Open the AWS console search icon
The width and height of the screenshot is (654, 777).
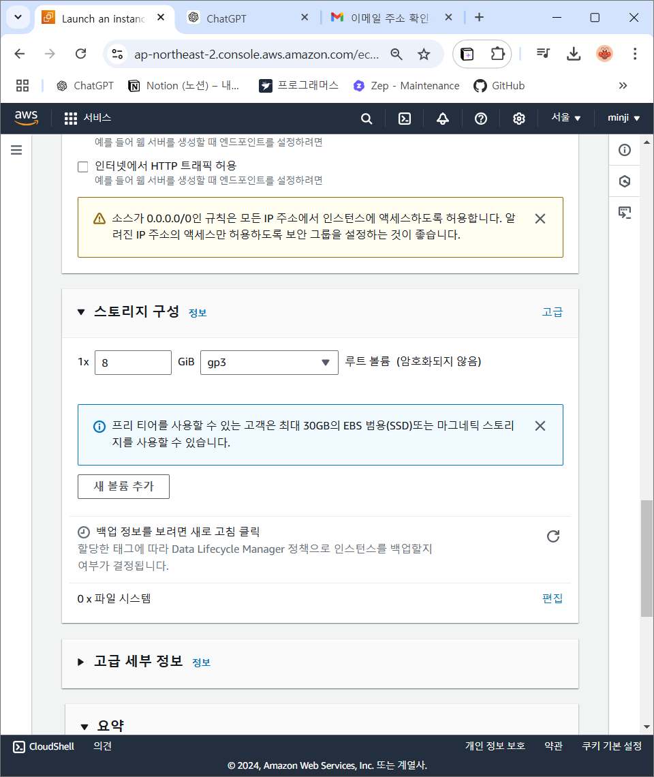pos(366,119)
